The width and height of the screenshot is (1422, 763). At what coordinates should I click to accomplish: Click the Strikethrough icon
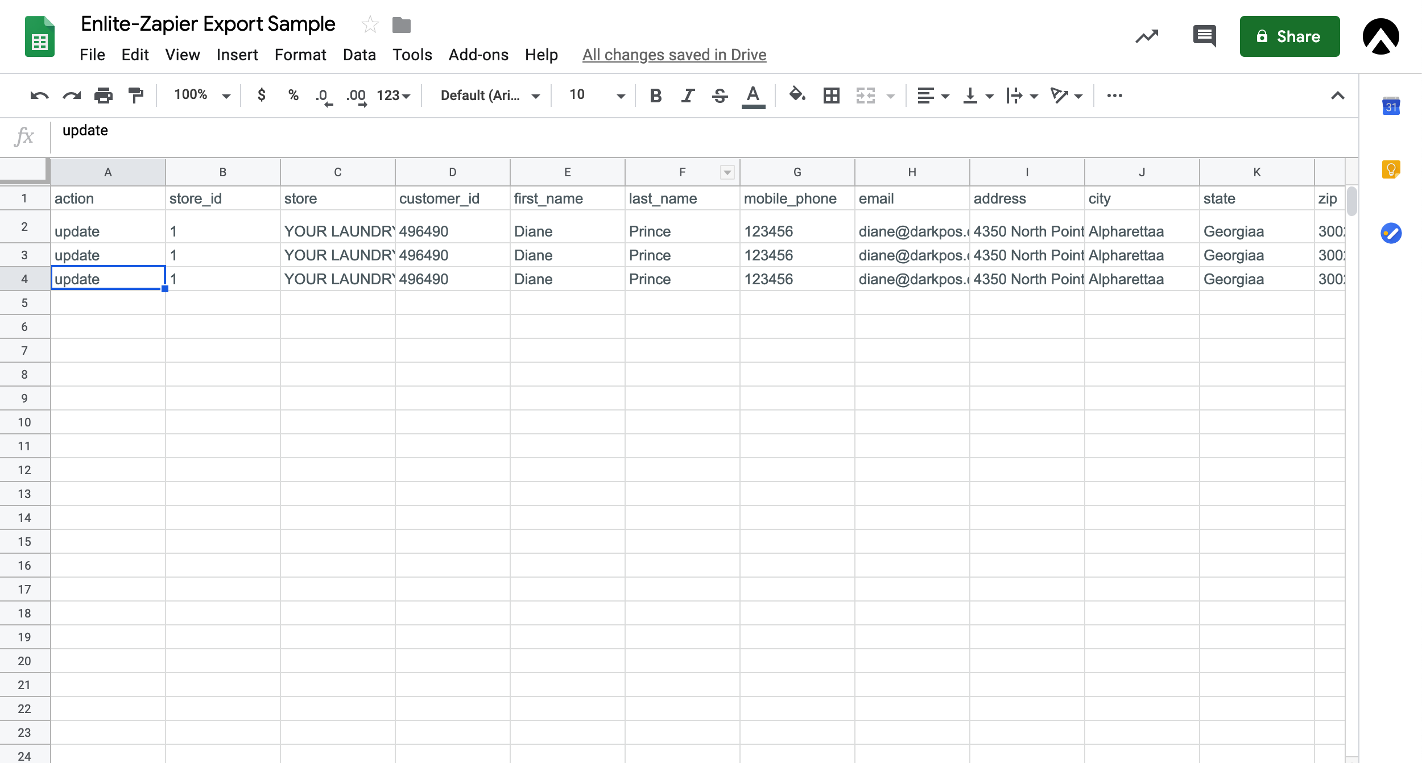tap(720, 96)
